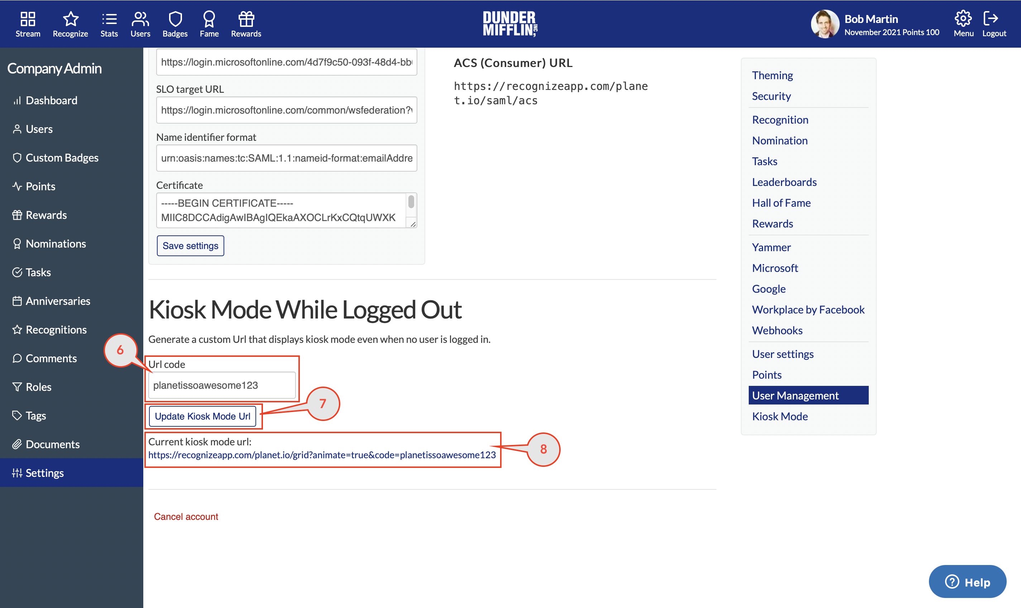Open Custom Badges in sidebar
The height and width of the screenshot is (608, 1021).
coord(62,158)
